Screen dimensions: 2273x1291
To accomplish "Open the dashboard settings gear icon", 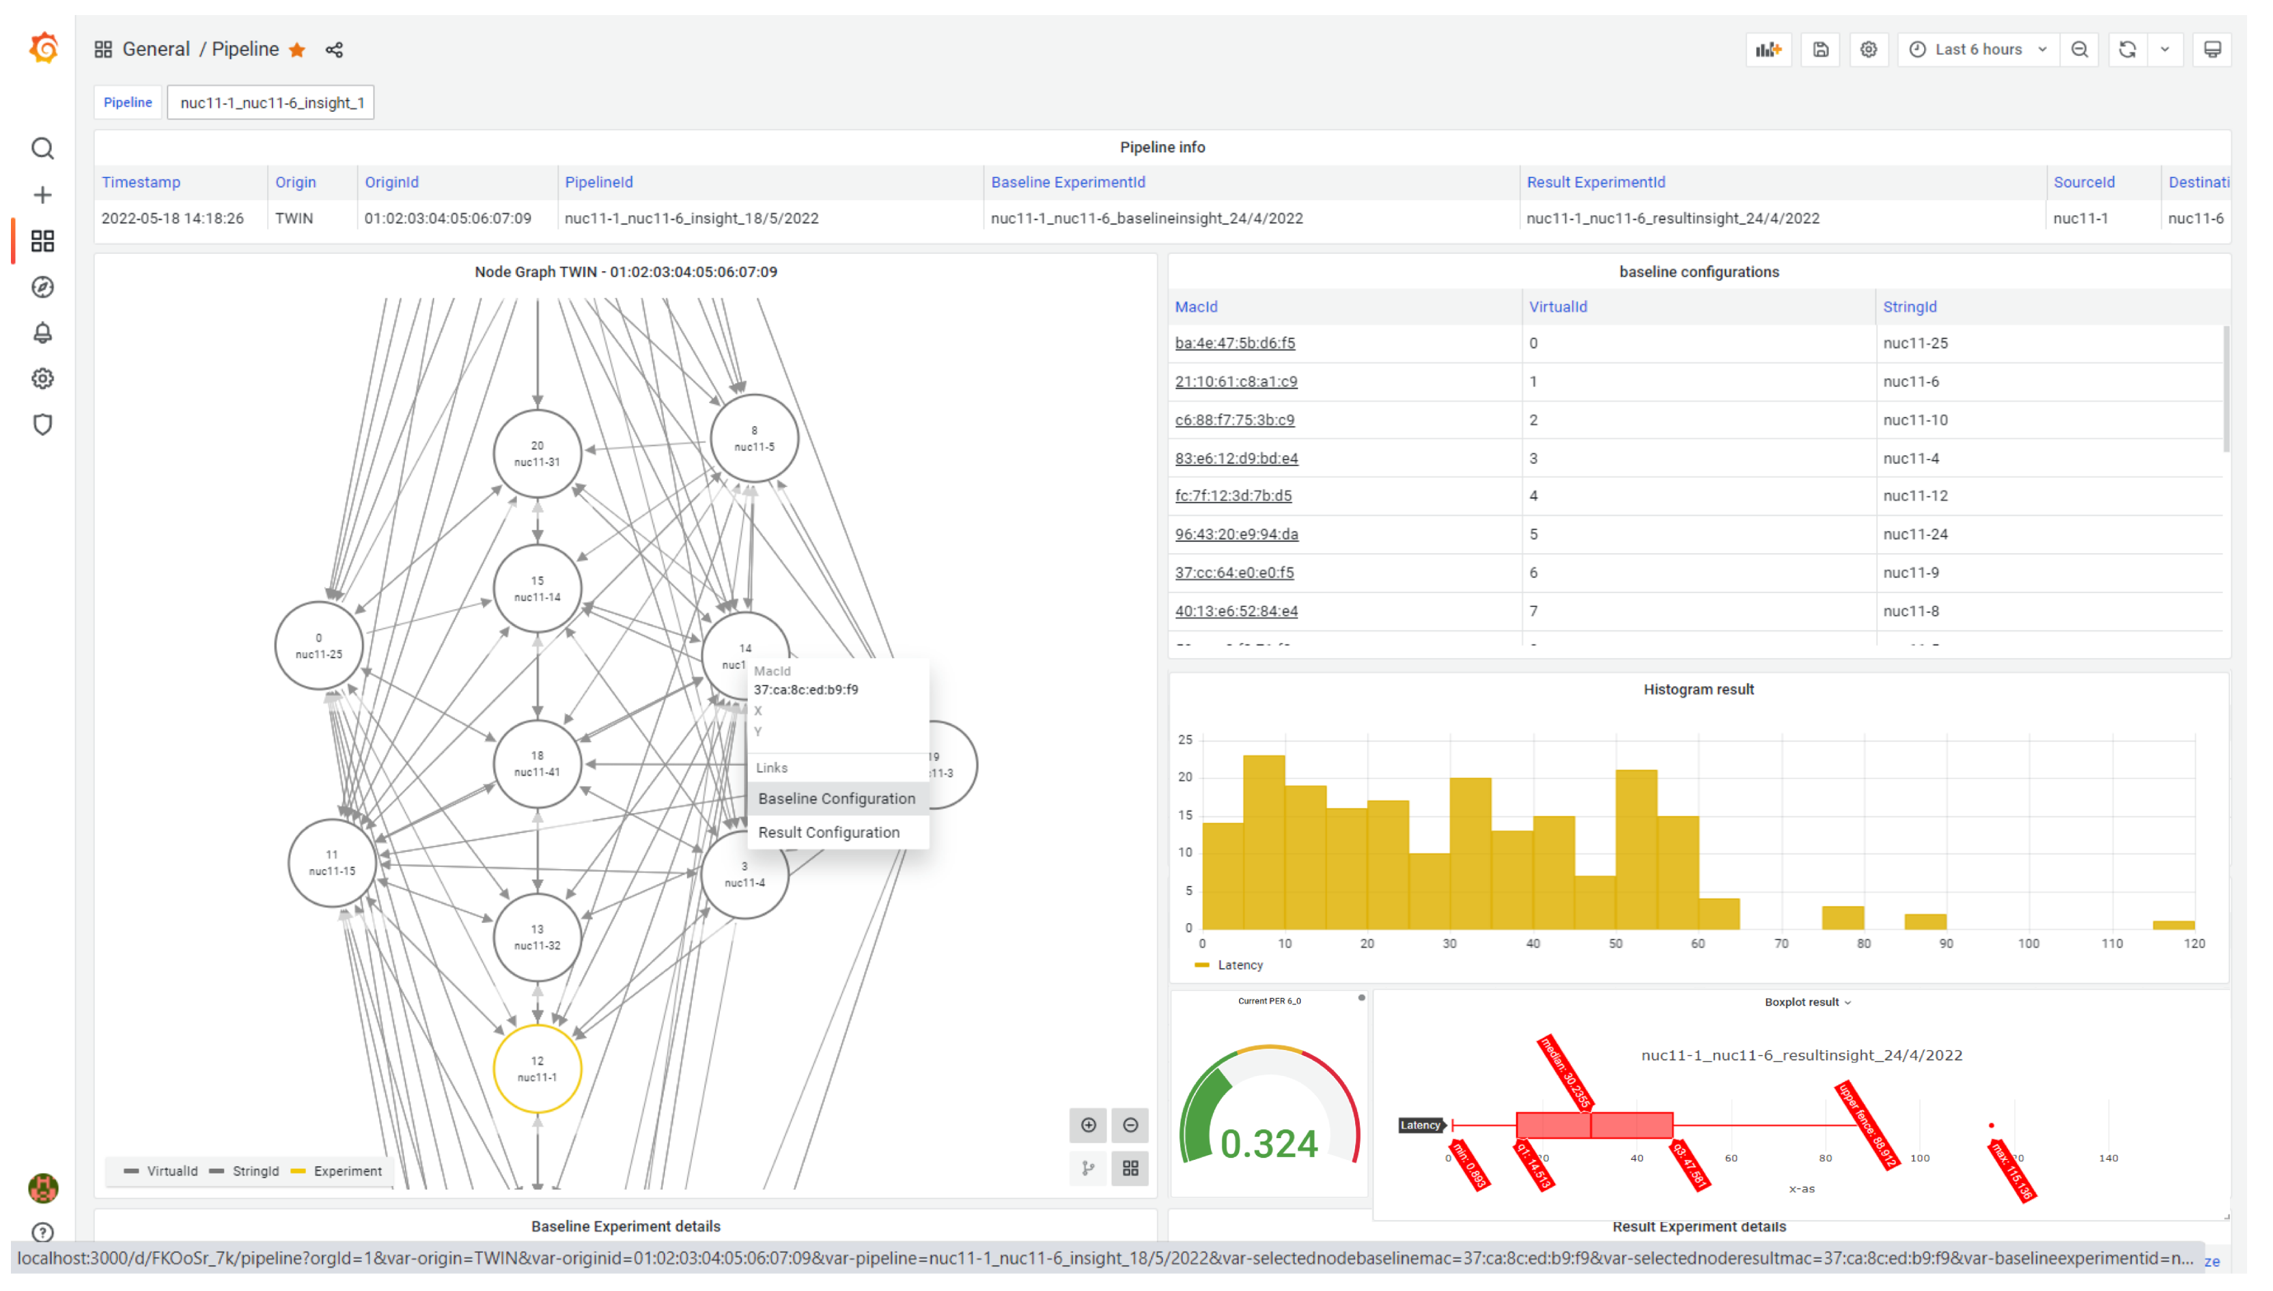I will (x=1868, y=50).
